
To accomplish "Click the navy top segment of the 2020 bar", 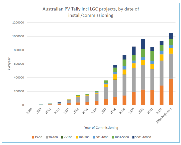I will pyautogui.click(x=134, y=50).
